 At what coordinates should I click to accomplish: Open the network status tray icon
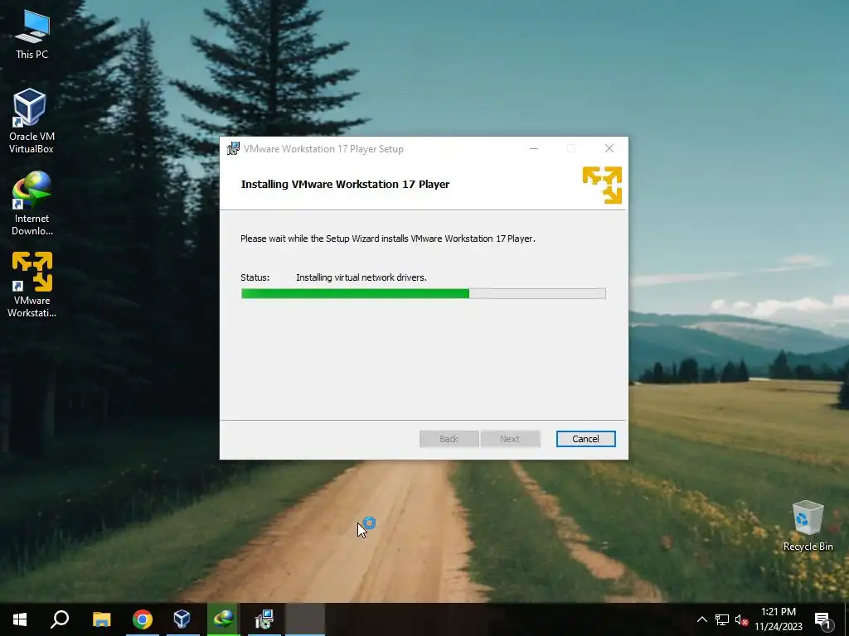(722, 619)
